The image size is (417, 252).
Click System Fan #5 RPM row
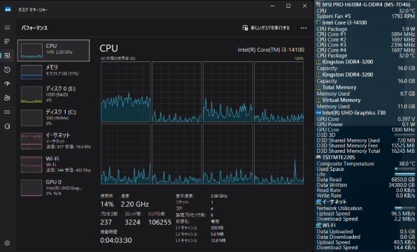click(x=365, y=16)
